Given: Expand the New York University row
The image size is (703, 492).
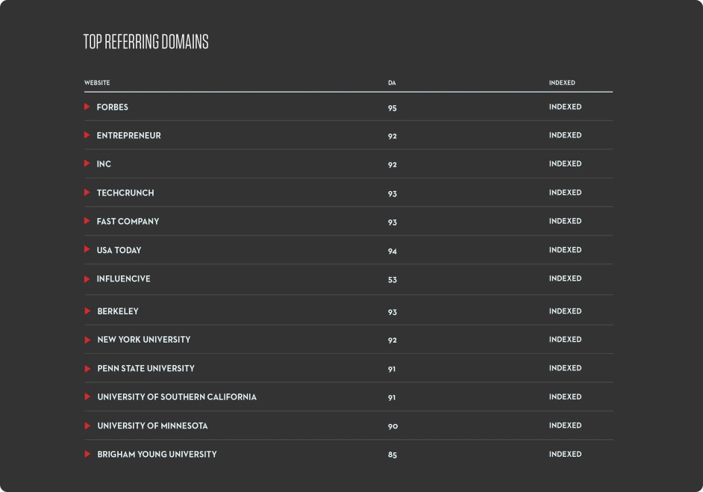Looking at the screenshot, I should 87,339.
